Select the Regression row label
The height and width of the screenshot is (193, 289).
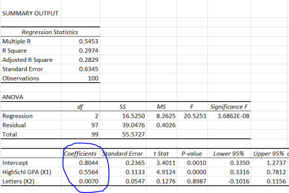(18, 116)
